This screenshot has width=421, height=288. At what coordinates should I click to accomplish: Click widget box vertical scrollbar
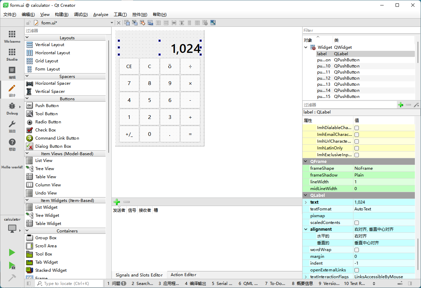(109, 97)
